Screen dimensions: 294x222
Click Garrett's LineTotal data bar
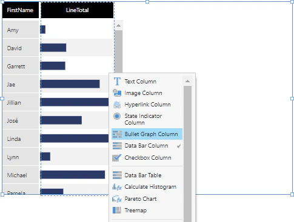tap(53, 66)
